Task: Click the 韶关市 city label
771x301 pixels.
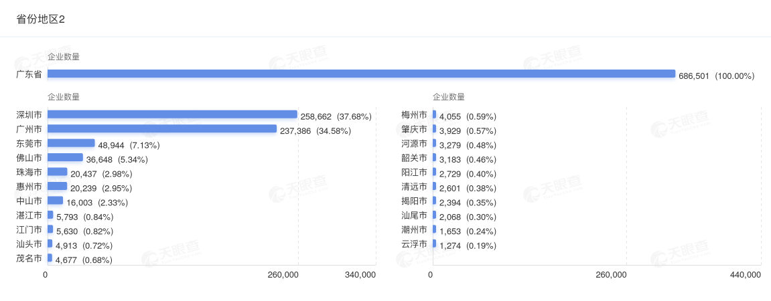Action: pyautogui.click(x=414, y=158)
